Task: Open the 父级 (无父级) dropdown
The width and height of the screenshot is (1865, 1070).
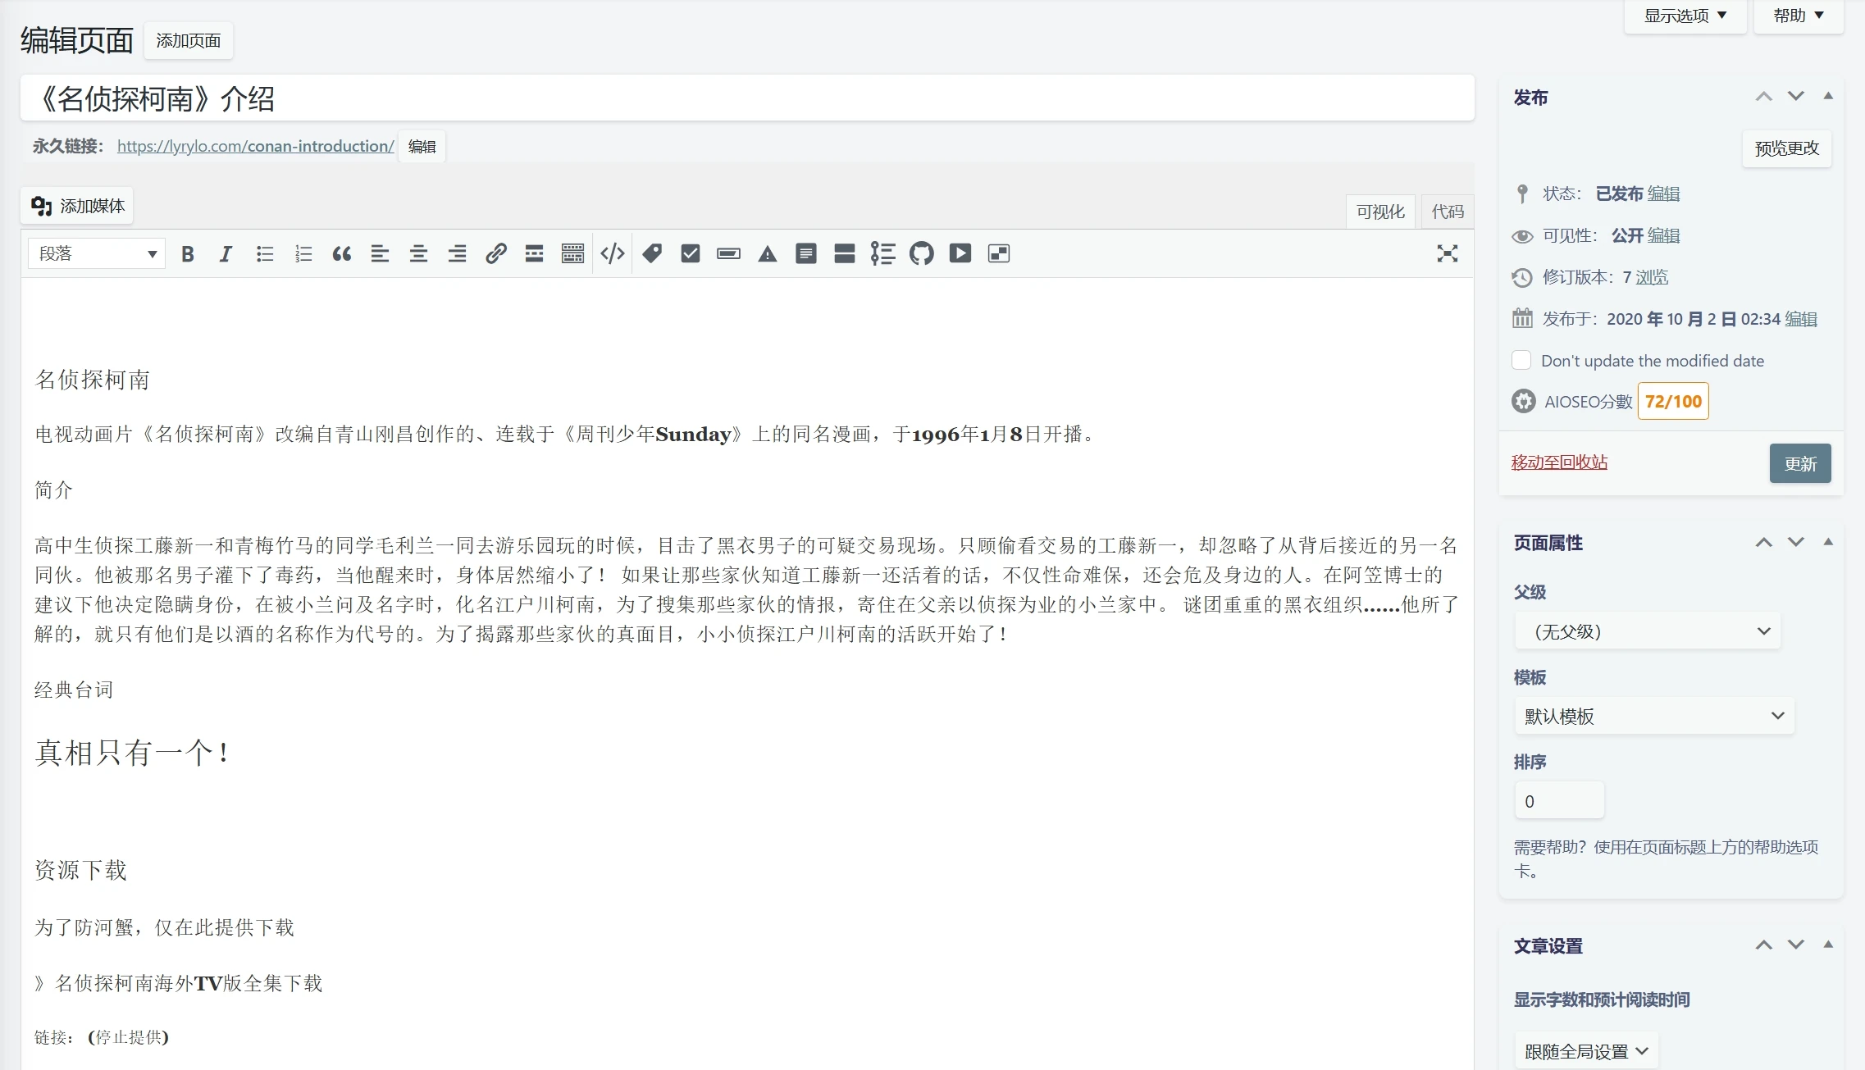Action: click(x=1647, y=631)
